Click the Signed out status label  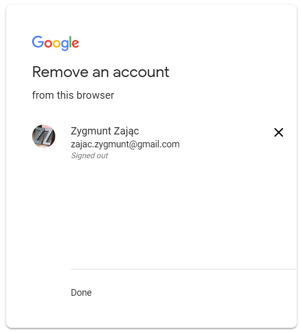(89, 156)
